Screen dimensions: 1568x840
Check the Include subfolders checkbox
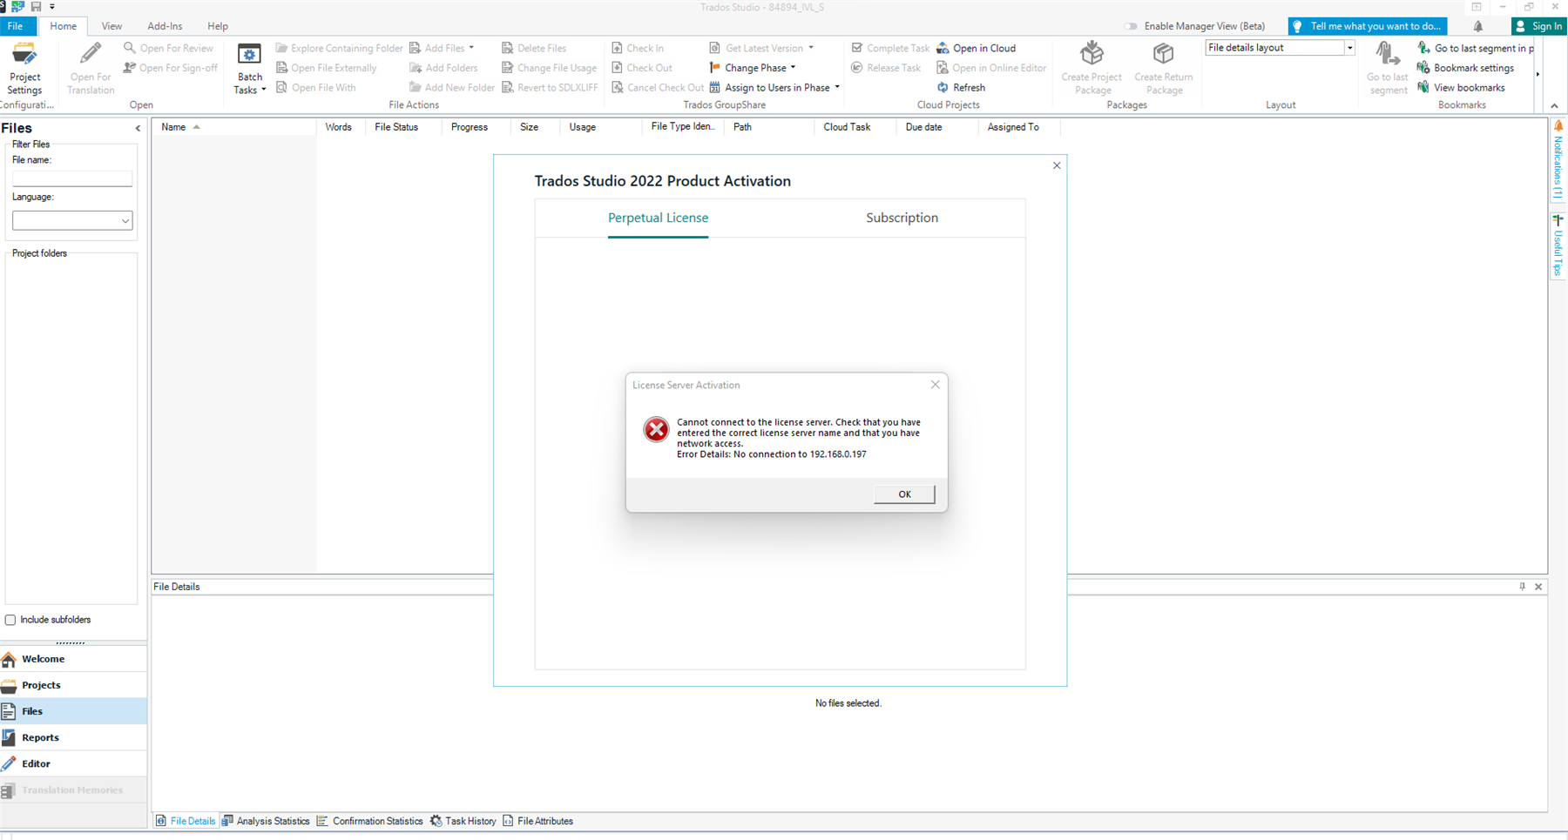click(x=10, y=620)
